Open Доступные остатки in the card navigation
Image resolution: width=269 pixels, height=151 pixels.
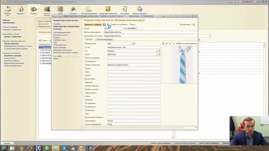pyautogui.click(x=60, y=35)
